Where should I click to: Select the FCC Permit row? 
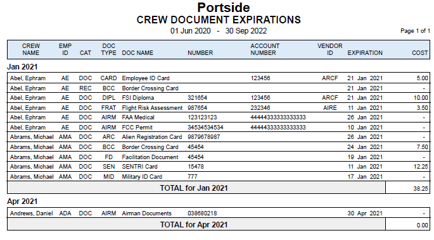coord(219,128)
